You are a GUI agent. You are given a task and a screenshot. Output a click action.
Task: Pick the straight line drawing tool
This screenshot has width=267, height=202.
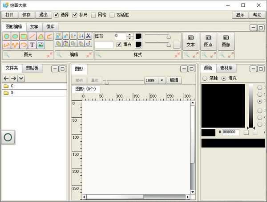tap(32, 36)
